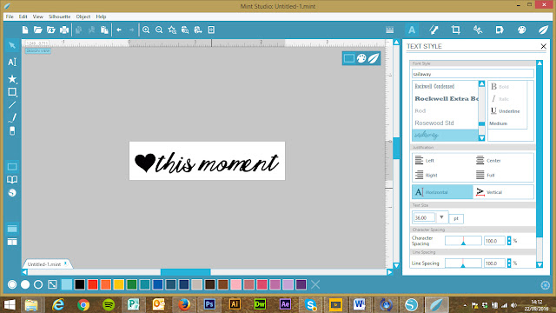556x313 pixels.
Task: Close the Text Style panel
Action: pyautogui.click(x=543, y=46)
